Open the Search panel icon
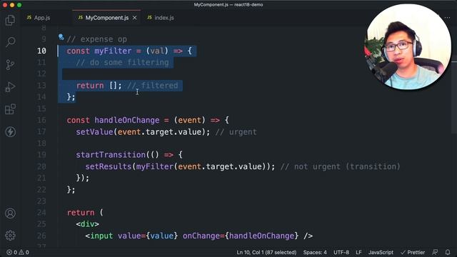457x257 pixels. pyautogui.click(x=10, y=42)
